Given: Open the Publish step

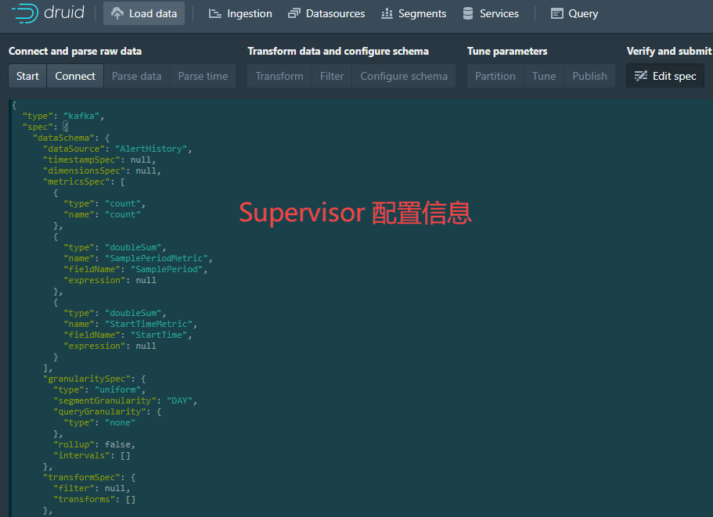Looking at the screenshot, I should point(589,76).
